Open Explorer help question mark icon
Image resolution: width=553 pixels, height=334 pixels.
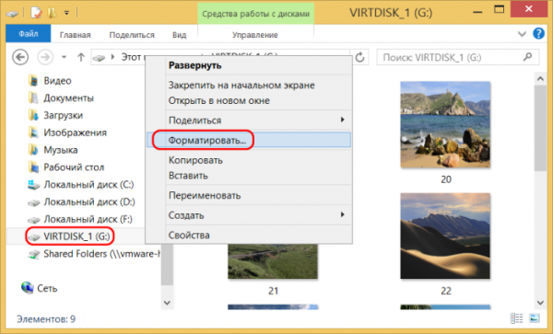[x=538, y=34]
